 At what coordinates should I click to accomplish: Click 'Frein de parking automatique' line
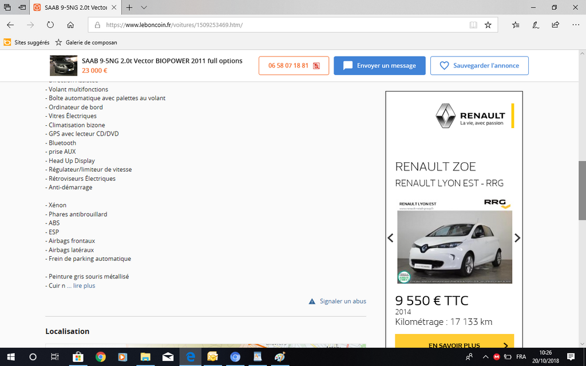[88, 259]
